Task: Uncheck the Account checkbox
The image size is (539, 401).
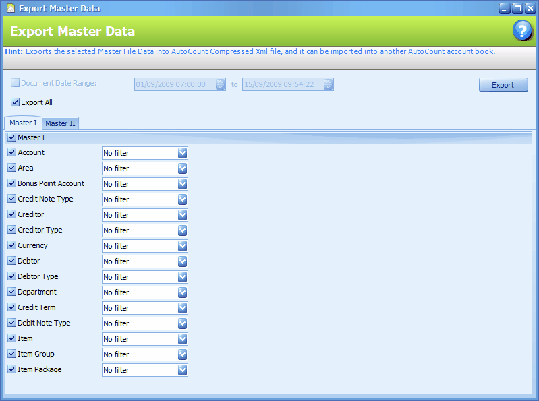Action: (x=11, y=152)
